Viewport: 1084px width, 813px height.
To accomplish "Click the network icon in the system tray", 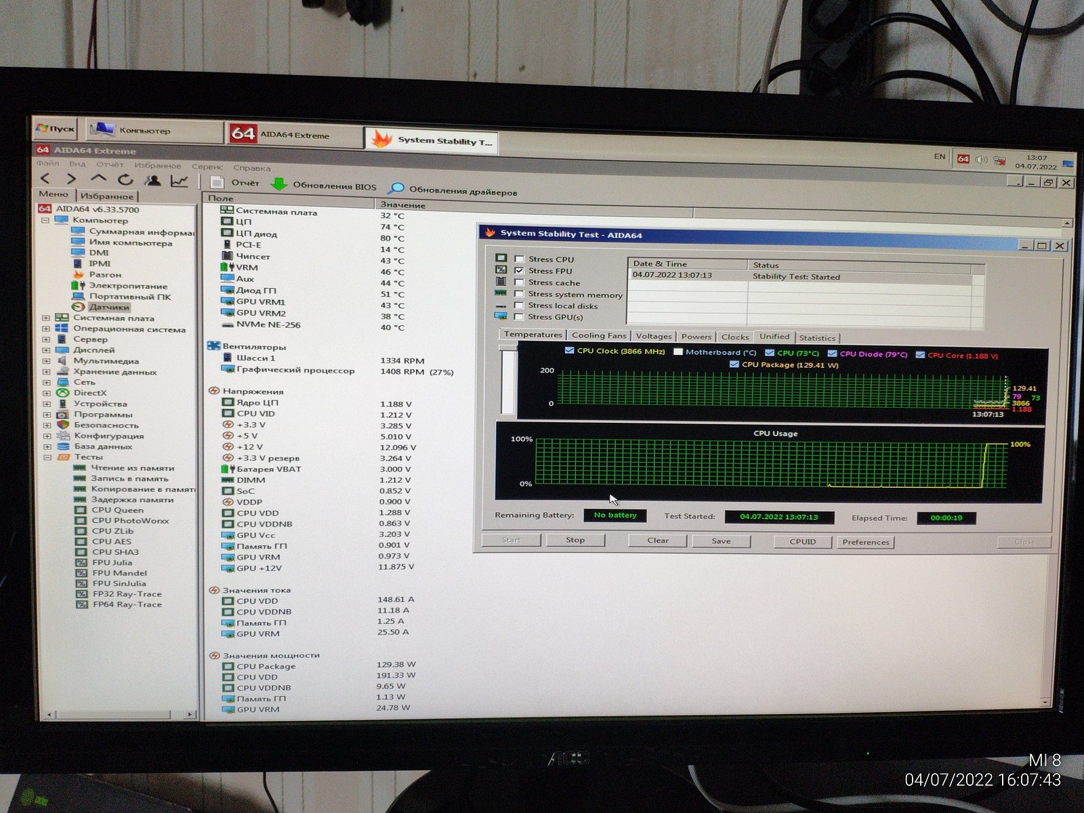I will click(x=999, y=161).
